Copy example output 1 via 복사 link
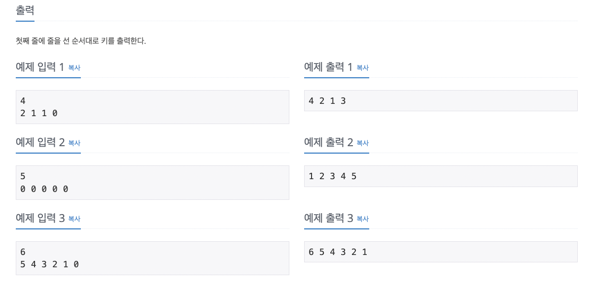The width and height of the screenshot is (593, 286). click(x=363, y=68)
